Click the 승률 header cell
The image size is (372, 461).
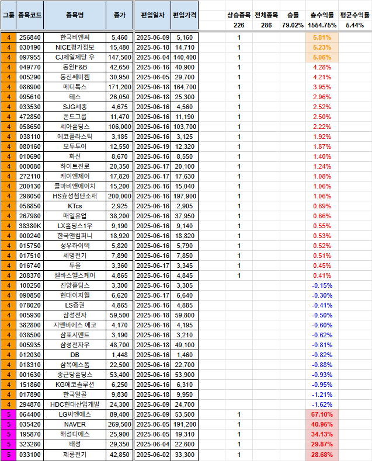[x=293, y=15]
